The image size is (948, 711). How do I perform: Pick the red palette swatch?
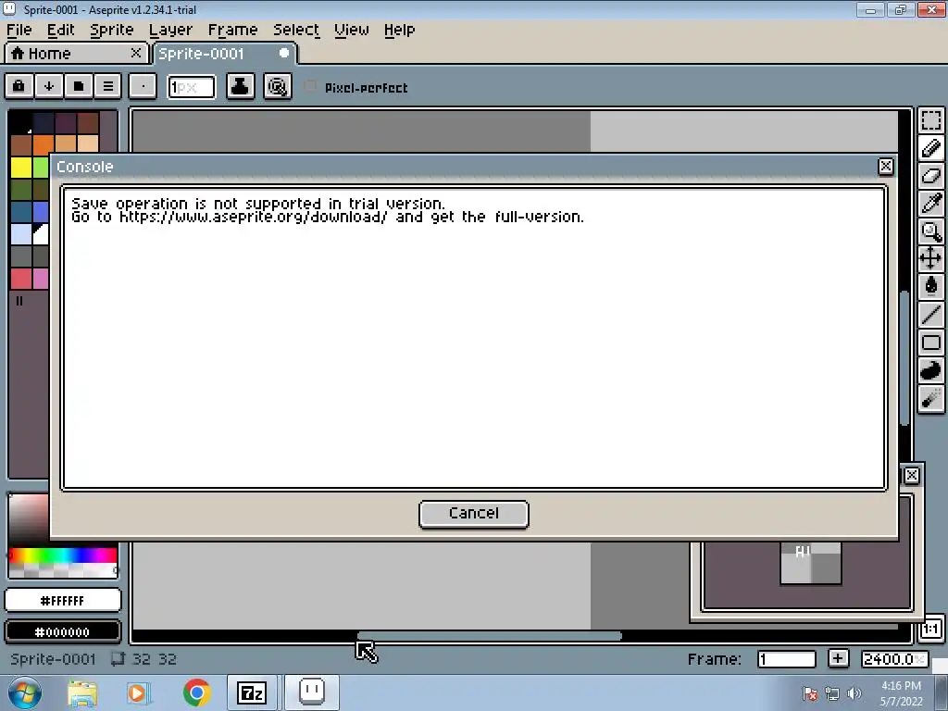(21, 279)
